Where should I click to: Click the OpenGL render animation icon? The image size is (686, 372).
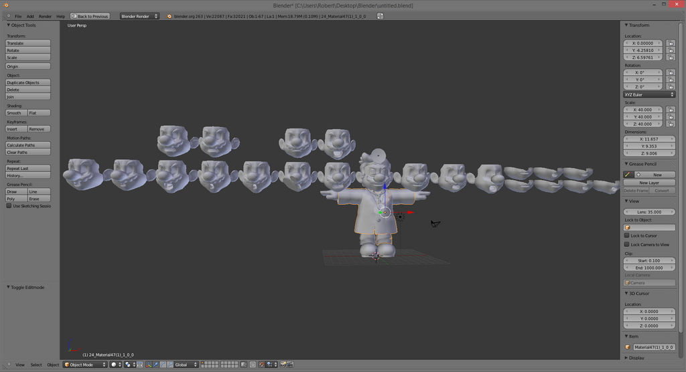click(290, 365)
